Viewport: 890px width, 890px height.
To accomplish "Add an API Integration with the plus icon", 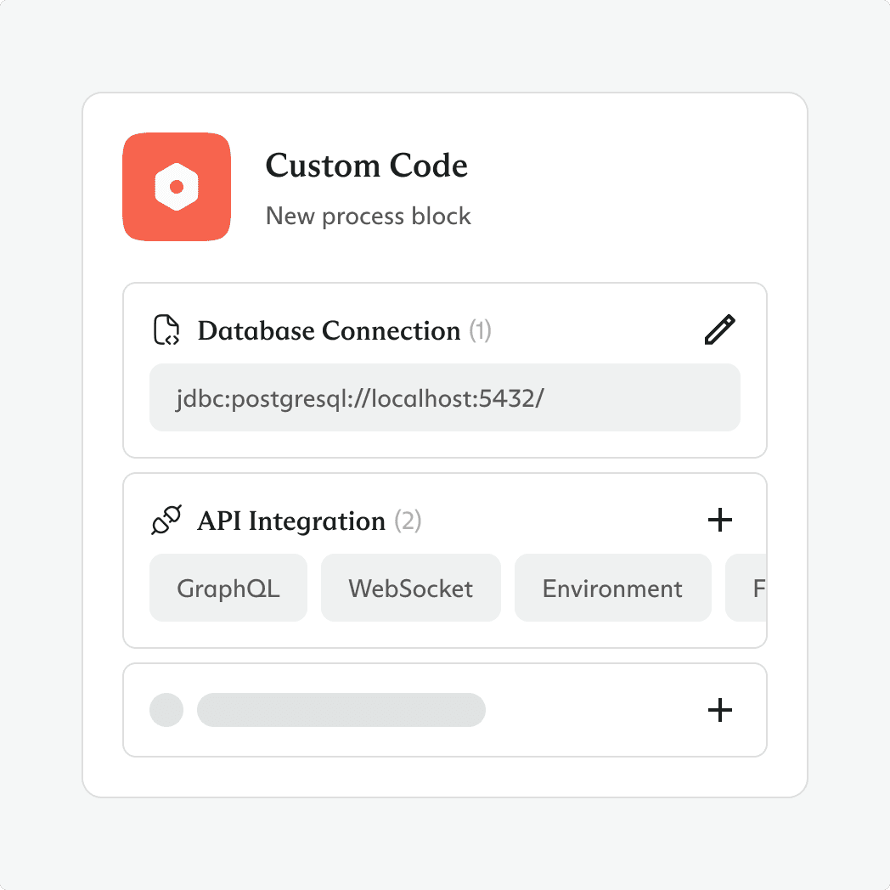I will (720, 521).
